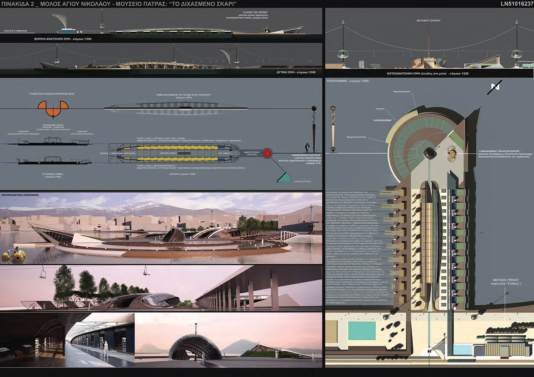Viewport: 534px width, 377px height.
Task: Click the 'ΠΡΟΣΒΑΣΙΜΗ ΟΡΟΦΗ' label
Action: point(53,125)
